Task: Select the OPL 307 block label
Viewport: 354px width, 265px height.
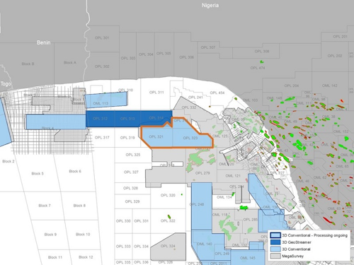Action: 208,47
